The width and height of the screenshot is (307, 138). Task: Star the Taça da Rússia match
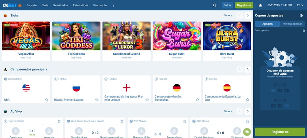[59, 121]
